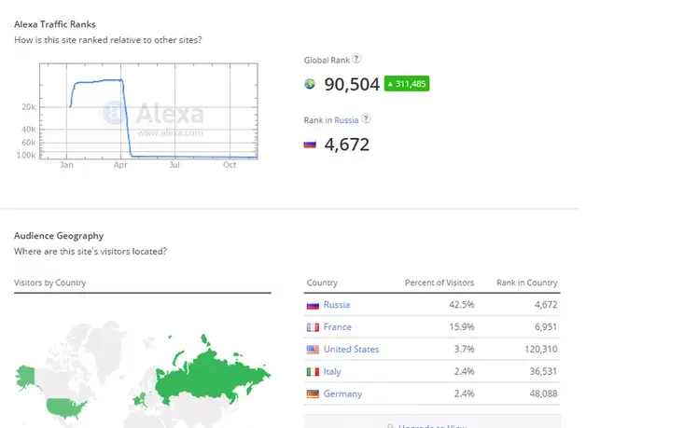Click the 100k label on the chart axis

pos(26,156)
